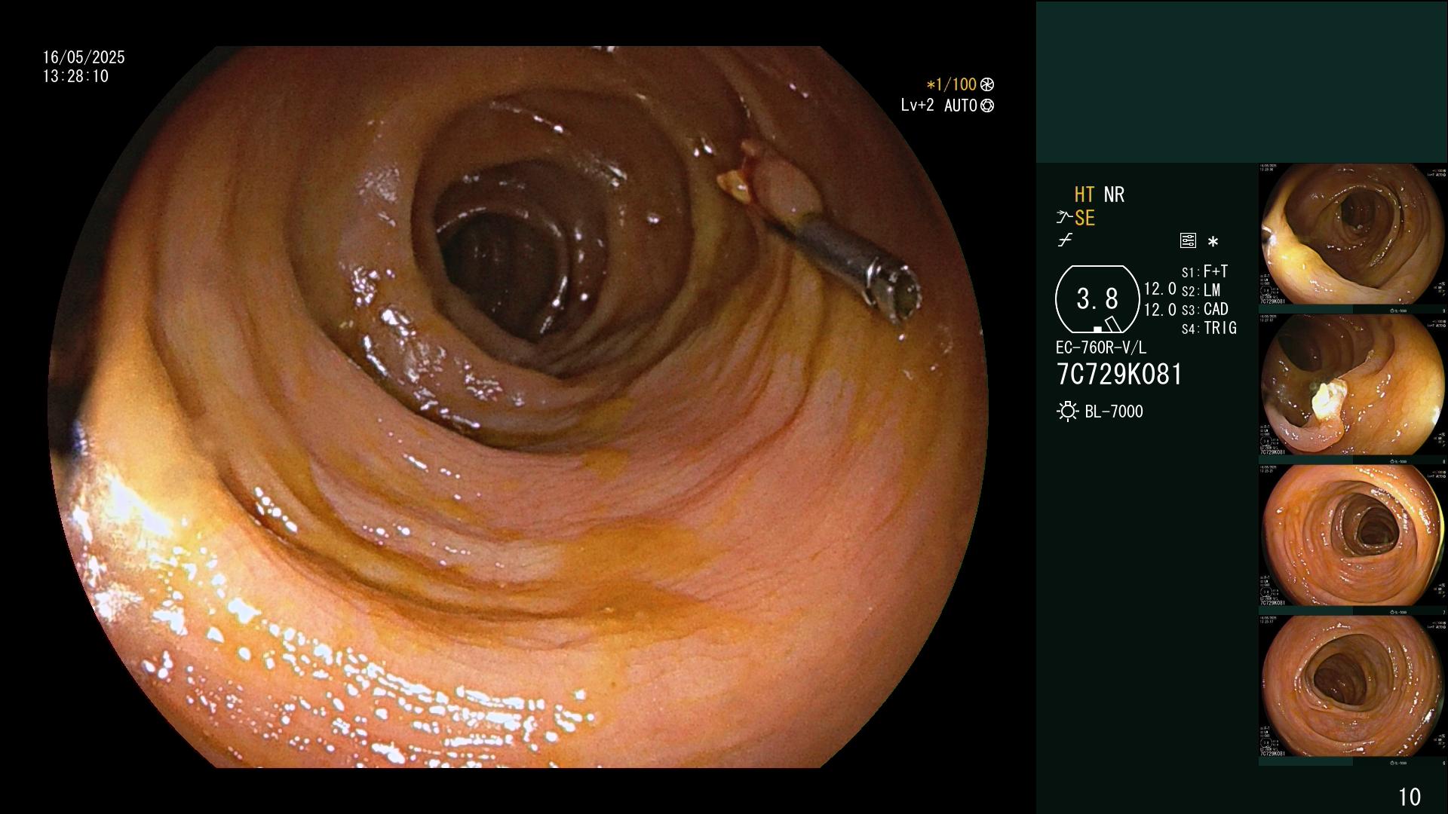Click the tone curve icon below SE
This screenshot has width=1448, height=814.
(x=1065, y=240)
